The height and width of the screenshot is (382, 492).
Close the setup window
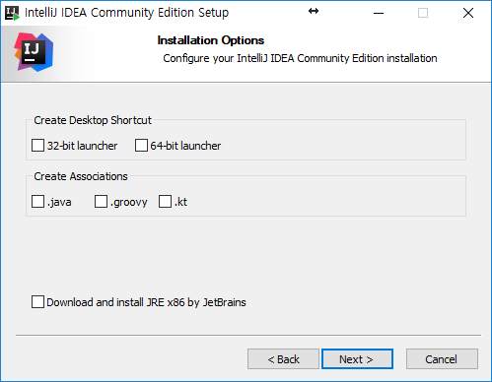[x=468, y=13]
